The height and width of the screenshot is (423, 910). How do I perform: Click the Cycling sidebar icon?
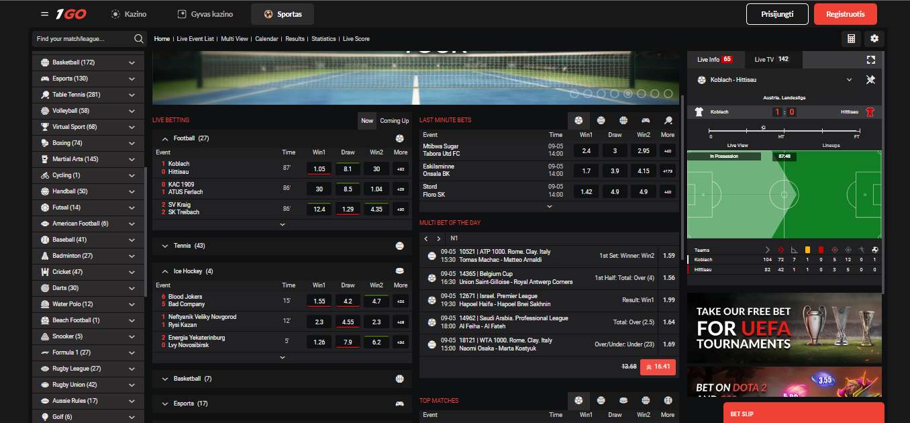(45, 175)
